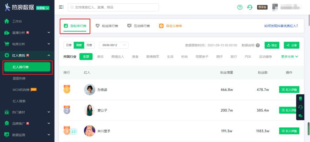The height and width of the screenshot is (142, 310).
Task: Switch to the 涨粉排行榜 tab
Action: (75, 26)
